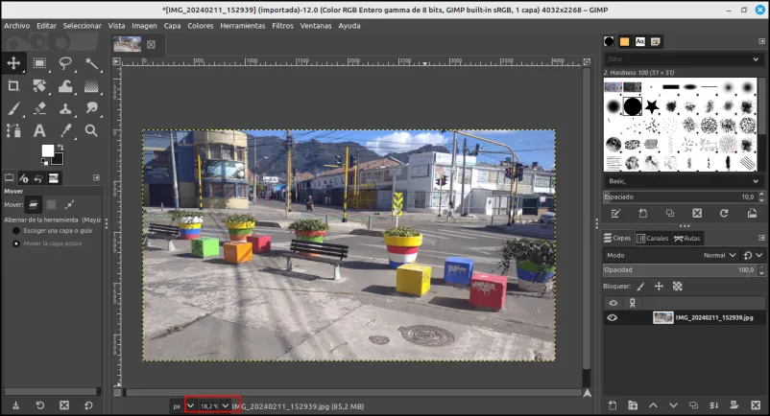
Task: Open the Basic brush preset dropdown
Action: pos(683,181)
